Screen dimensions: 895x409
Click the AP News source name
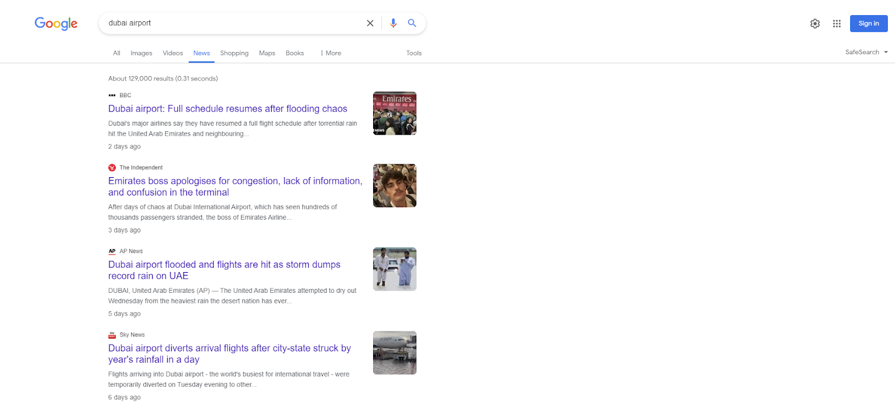tap(131, 251)
